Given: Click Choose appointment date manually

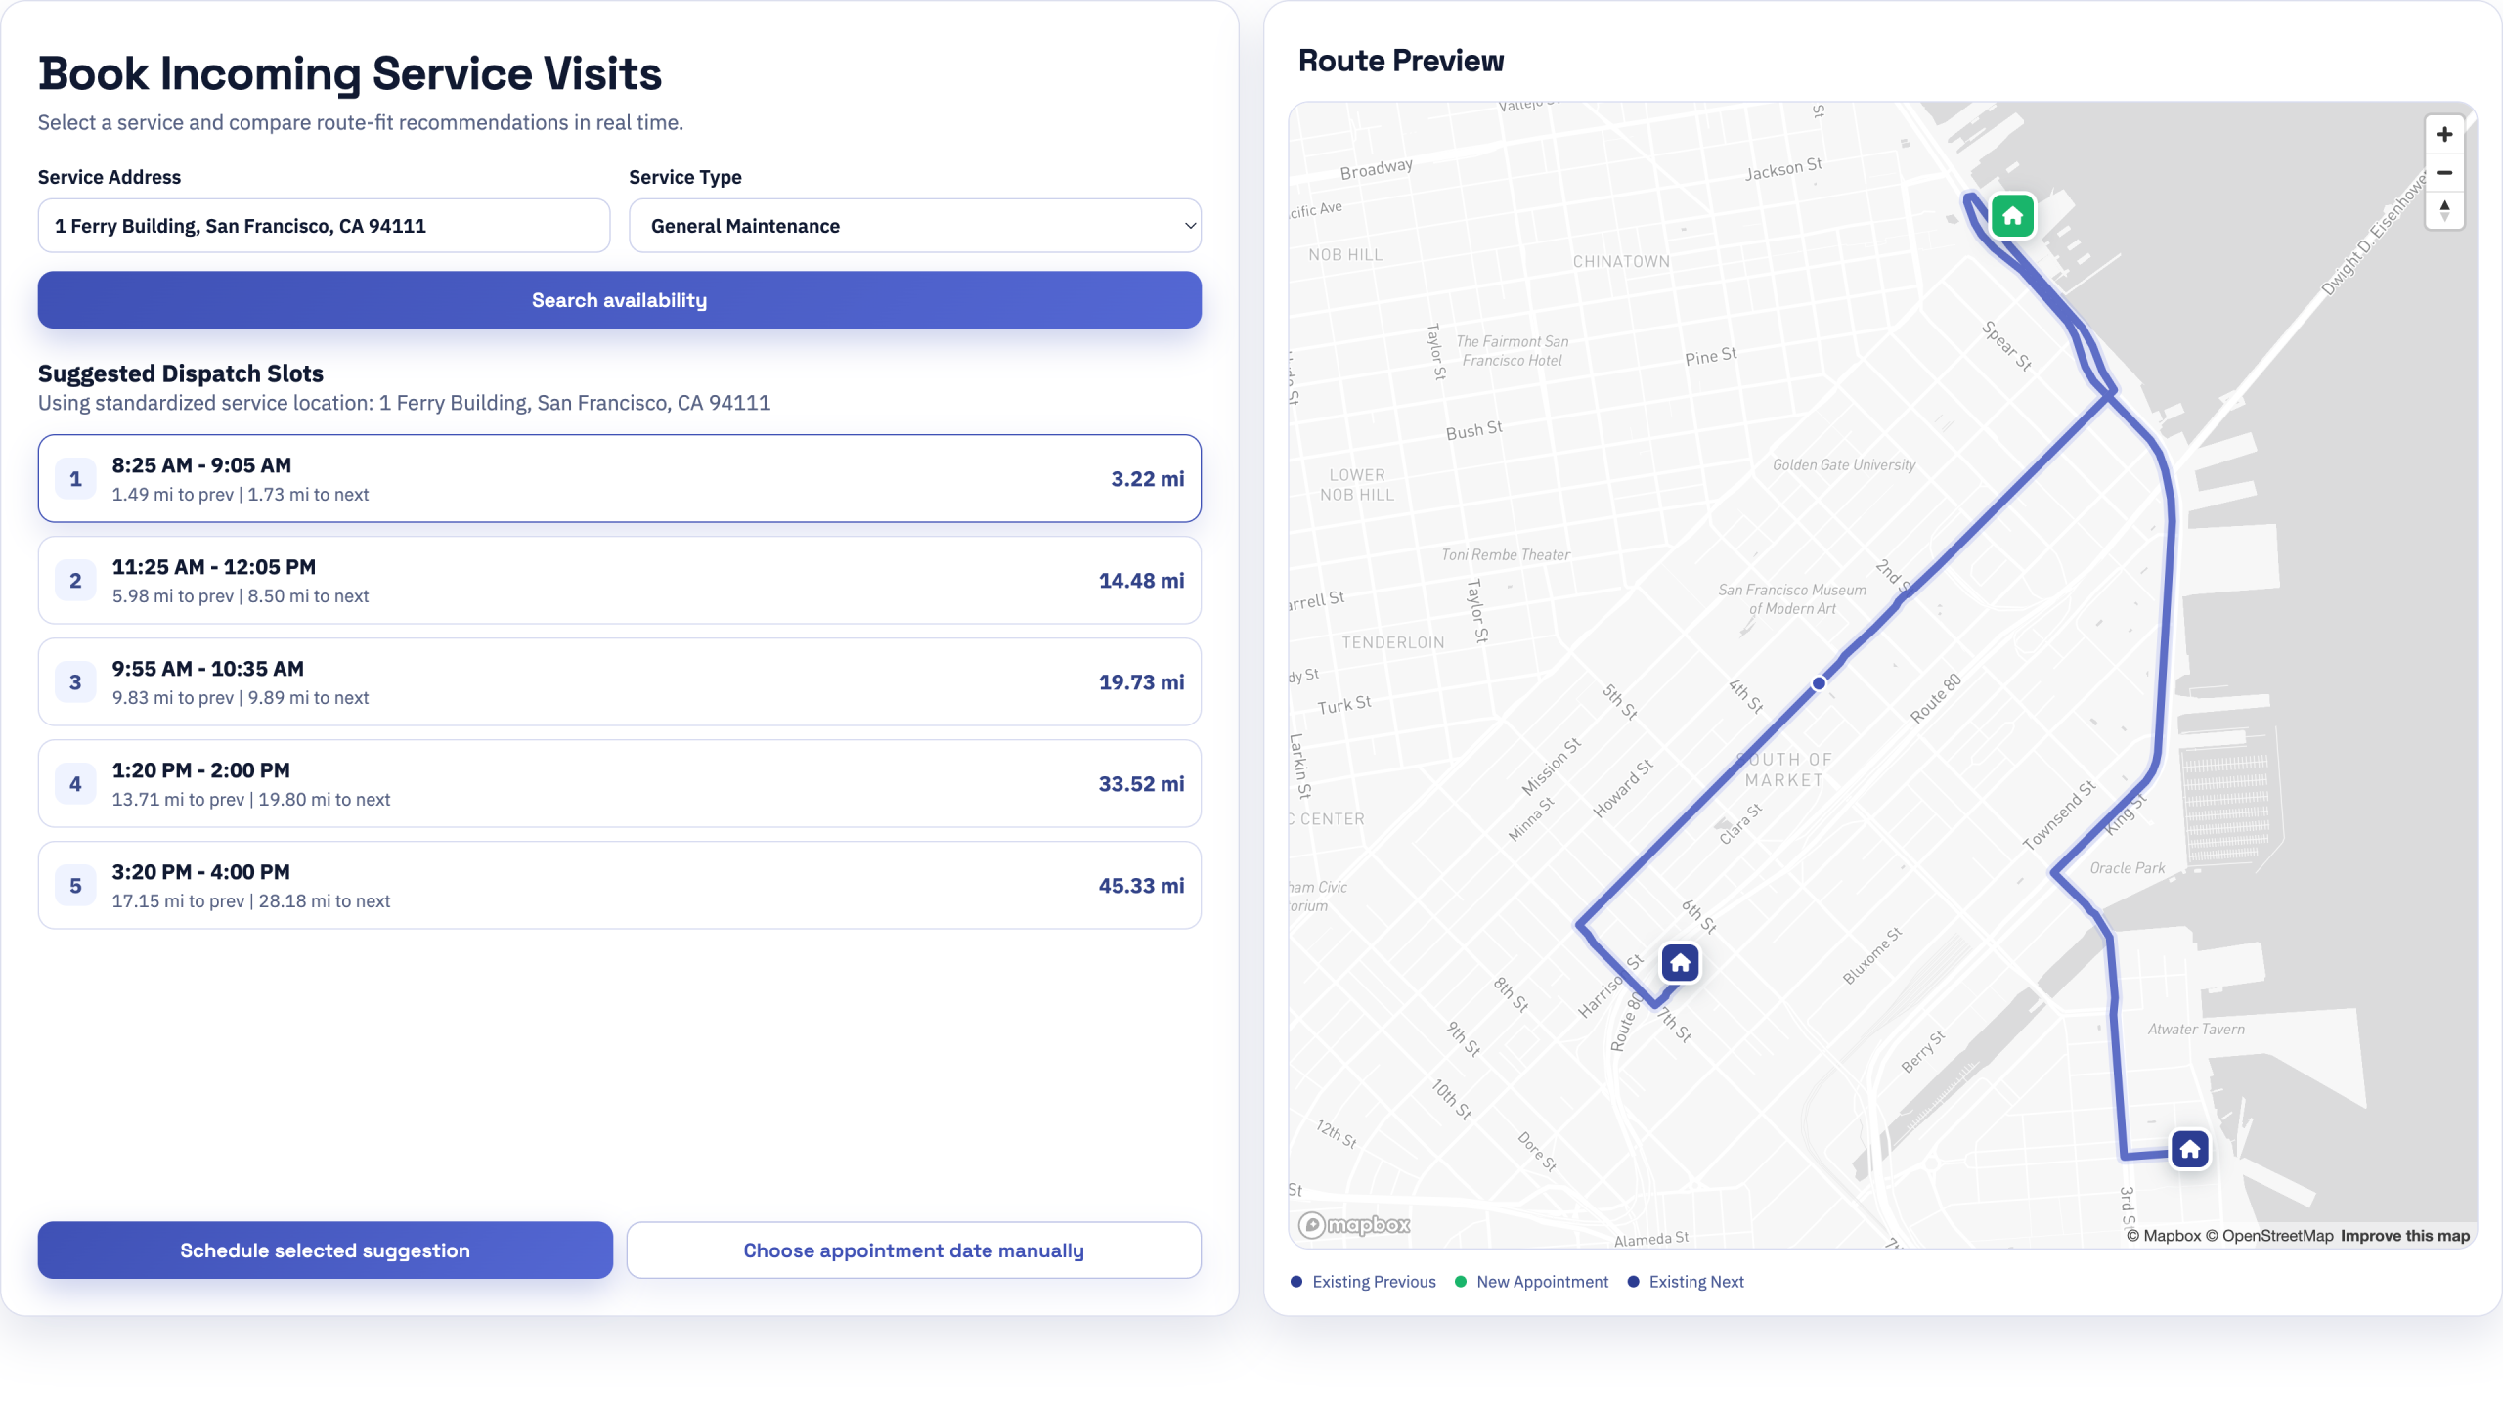Looking at the screenshot, I should (x=913, y=1250).
